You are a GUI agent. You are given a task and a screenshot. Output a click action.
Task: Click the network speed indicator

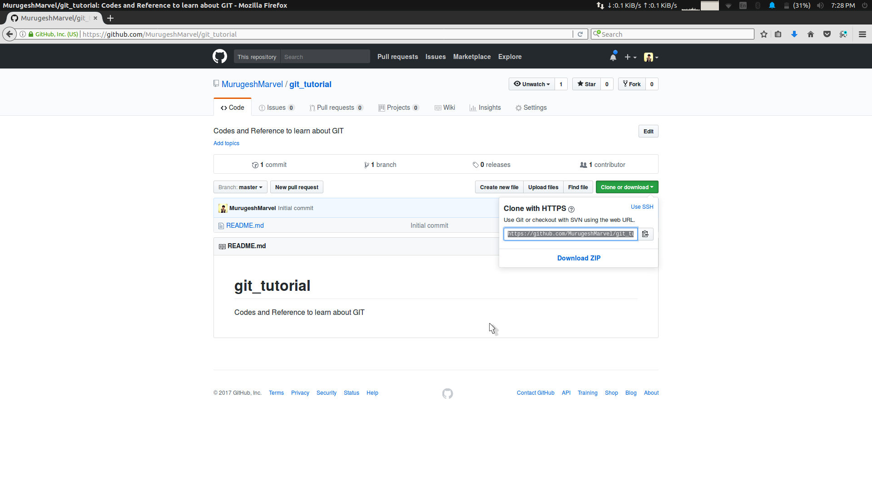637,5
